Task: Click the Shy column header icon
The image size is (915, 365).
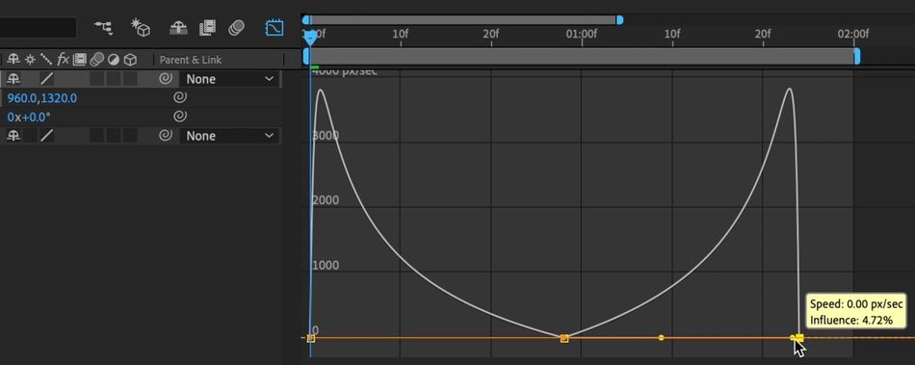Action: pyautogui.click(x=13, y=60)
